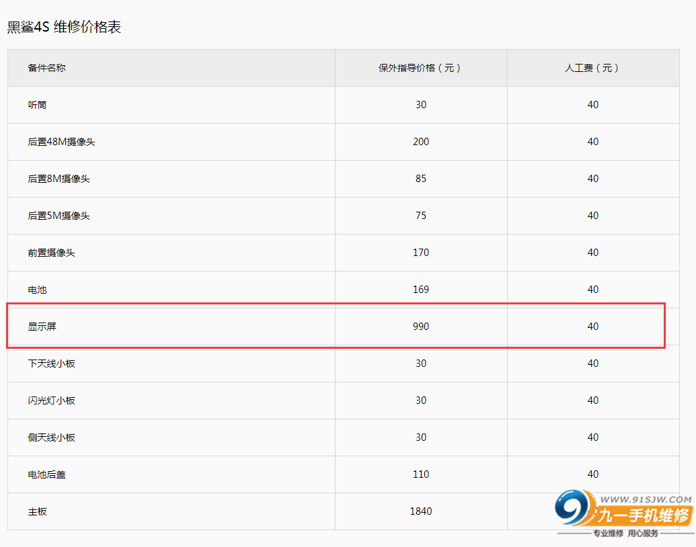Select the price "30" in the 听筒 row
The image size is (696, 547).
(421, 105)
